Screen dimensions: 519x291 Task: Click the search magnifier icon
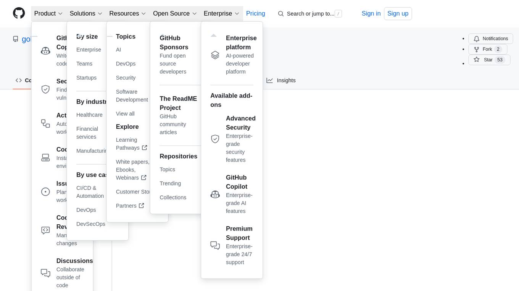click(281, 14)
